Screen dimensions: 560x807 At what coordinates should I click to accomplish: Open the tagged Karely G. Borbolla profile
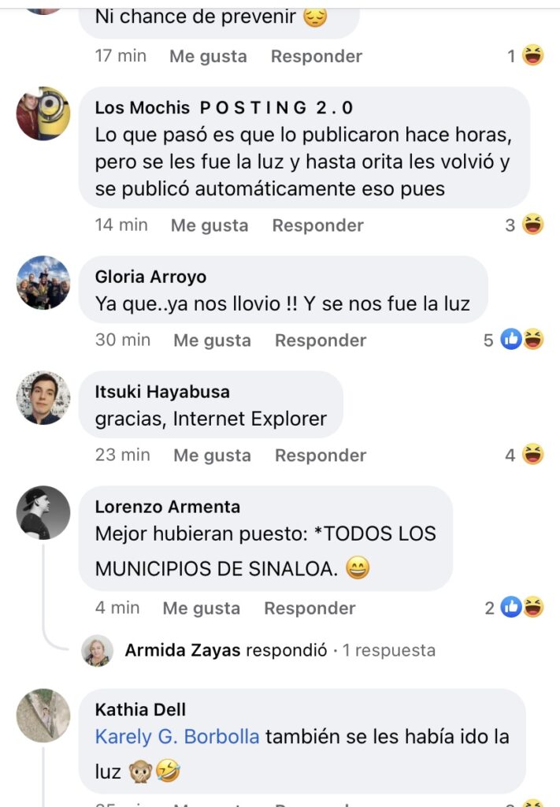coord(177,737)
